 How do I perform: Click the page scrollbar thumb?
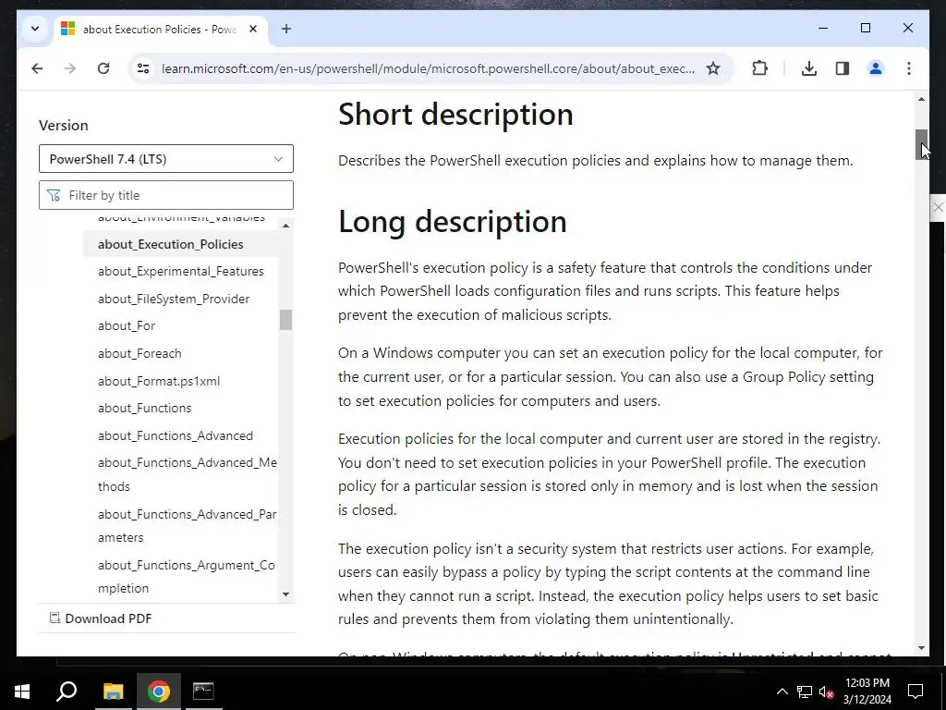tap(921, 144)
